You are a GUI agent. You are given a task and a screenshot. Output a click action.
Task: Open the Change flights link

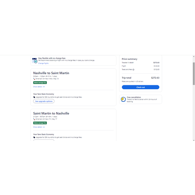click(43, 63)
